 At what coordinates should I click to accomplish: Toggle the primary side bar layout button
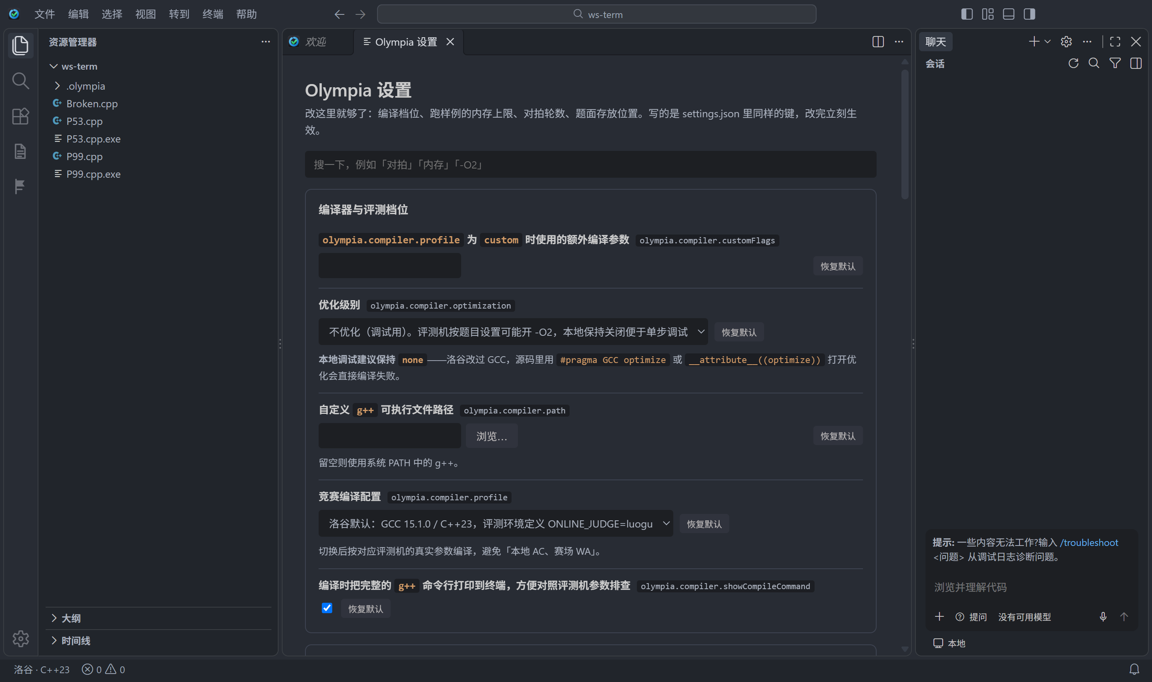(x=967, y=14)
